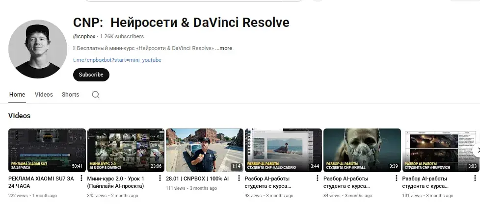The width and height of the screenshot is (480, 205).
Task: Switch to the Shorts tab
Action: (x=70, y=95)
